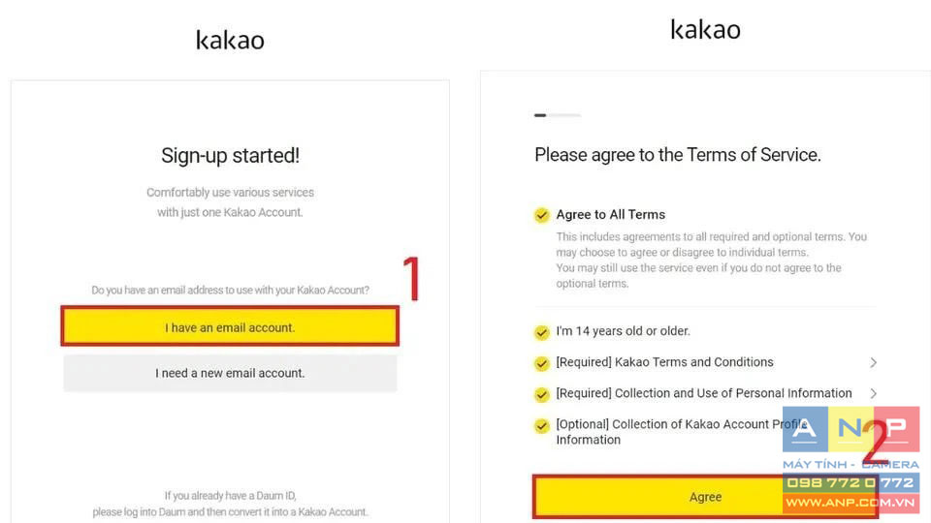Click the Kakao logo above sign-up panel
Image resolution: width=931 pixels, height=523 pixels.
point(230,40)
